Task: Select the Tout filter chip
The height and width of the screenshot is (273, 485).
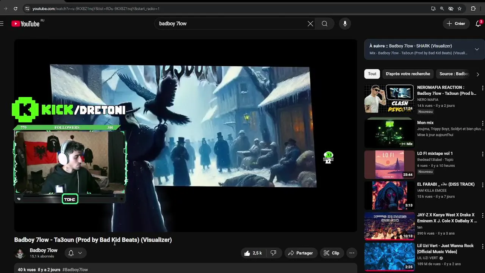Action: pos(372,74)
